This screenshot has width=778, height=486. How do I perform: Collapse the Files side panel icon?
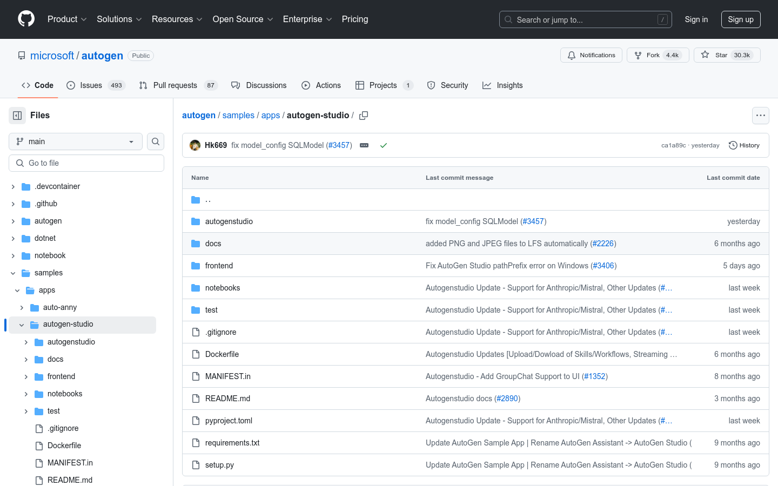tap(17, 116)
